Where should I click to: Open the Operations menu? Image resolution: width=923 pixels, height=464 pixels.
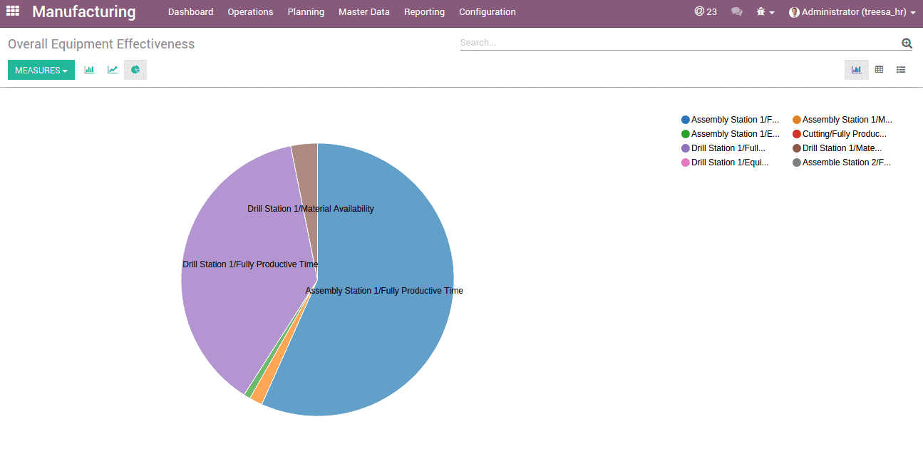click(x=250, y=12)
